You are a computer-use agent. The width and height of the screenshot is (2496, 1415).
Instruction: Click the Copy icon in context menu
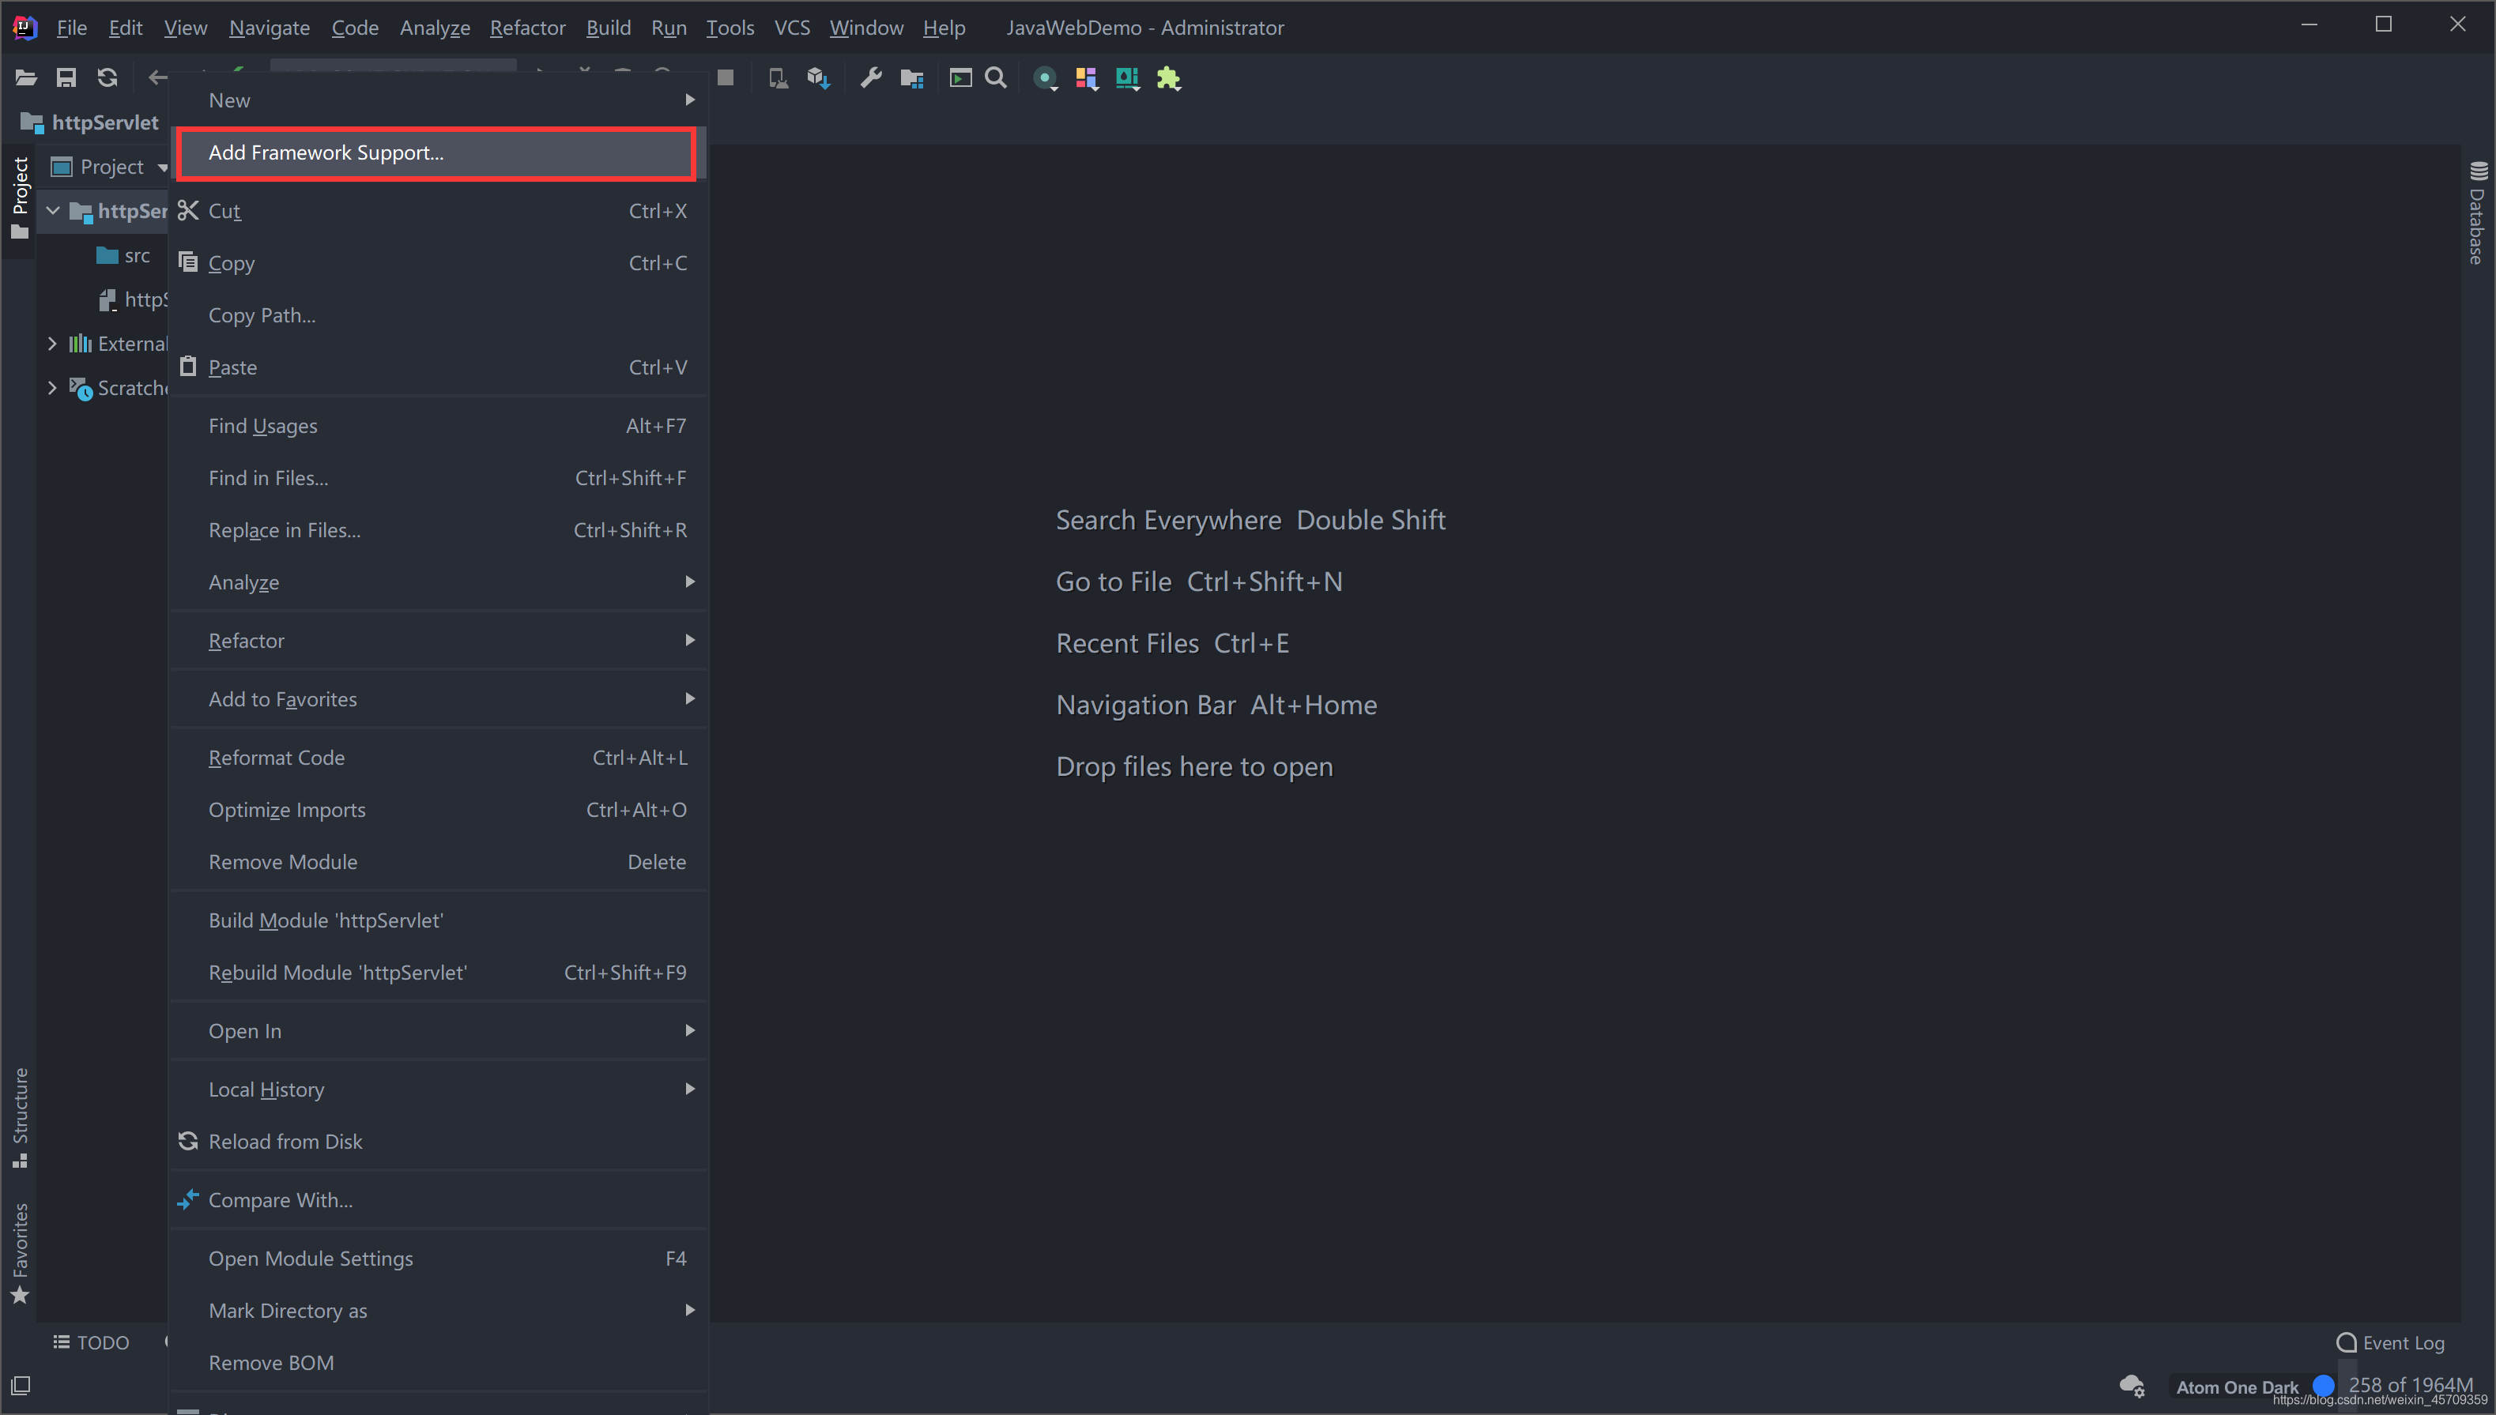[x=189, y=262]
